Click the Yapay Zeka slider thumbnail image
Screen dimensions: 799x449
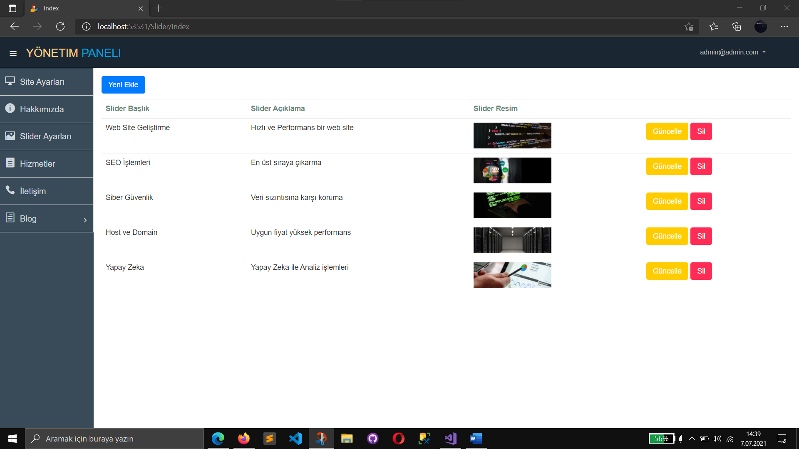click(512, 275)
